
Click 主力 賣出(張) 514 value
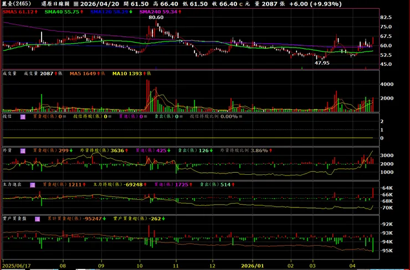point(217,185)
